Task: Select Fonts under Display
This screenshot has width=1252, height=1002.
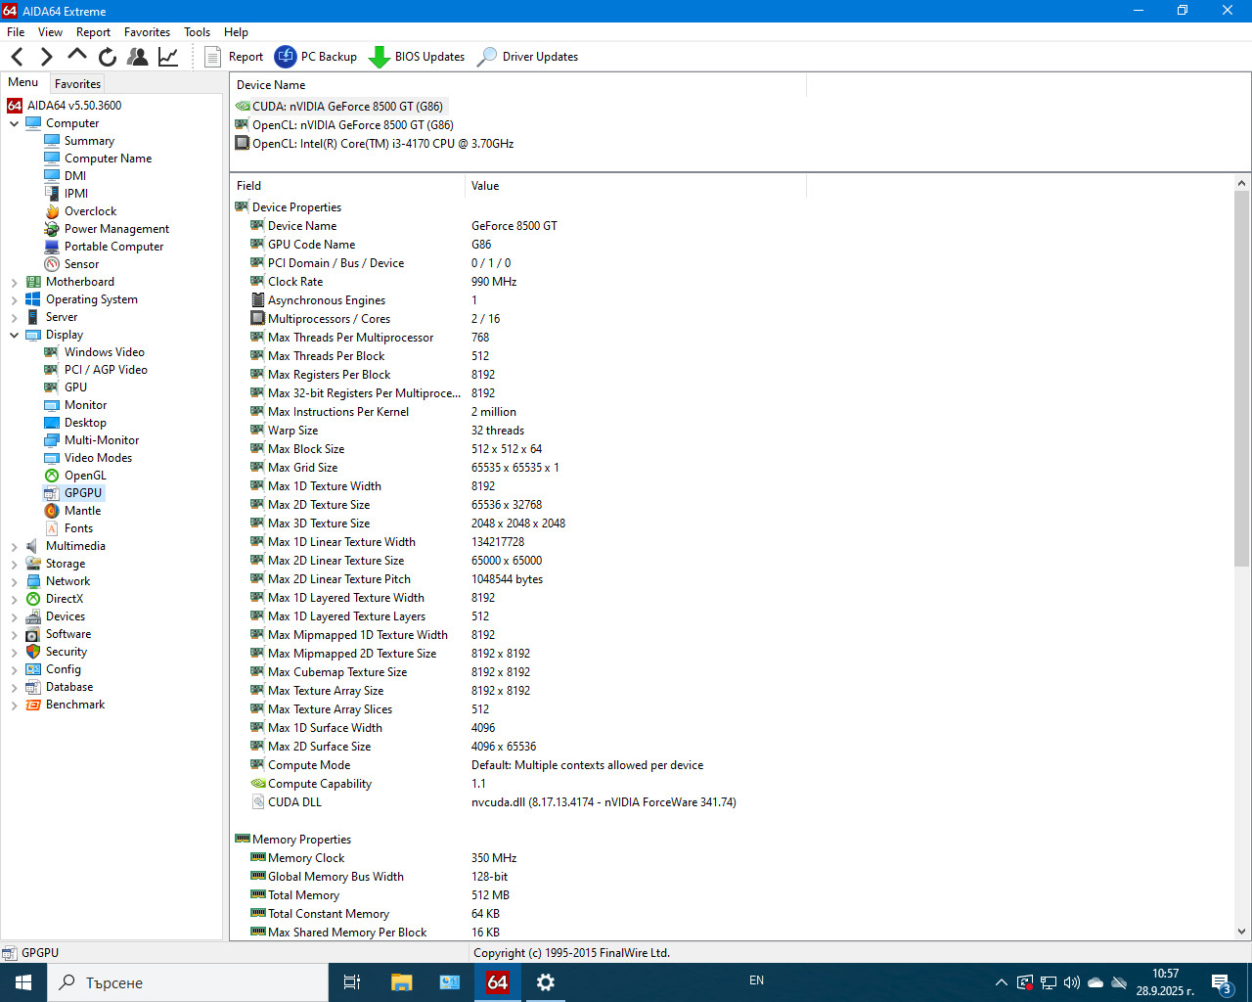Action: (x=78, y=528)
